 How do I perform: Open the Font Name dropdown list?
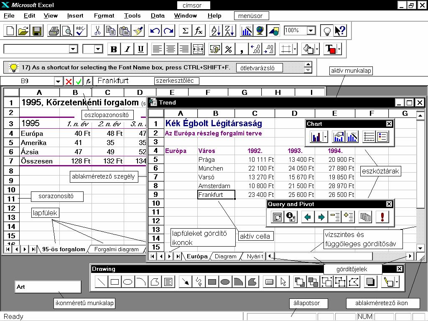click(73, 49)
